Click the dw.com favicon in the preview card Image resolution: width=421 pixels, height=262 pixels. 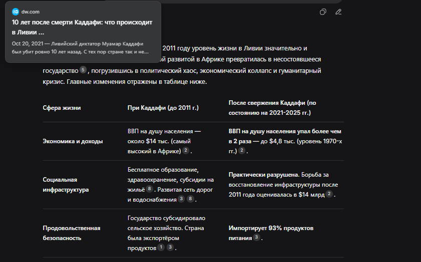(x=15, y=11)
